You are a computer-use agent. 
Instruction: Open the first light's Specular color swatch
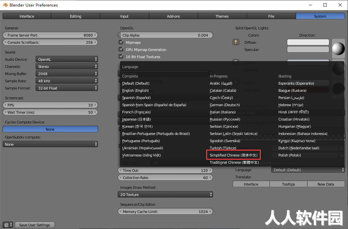pos(308,49)
